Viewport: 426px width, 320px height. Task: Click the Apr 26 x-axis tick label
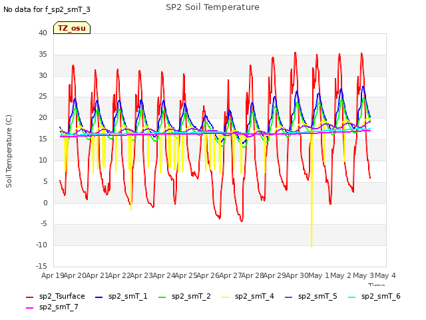[x=208, y=275]
